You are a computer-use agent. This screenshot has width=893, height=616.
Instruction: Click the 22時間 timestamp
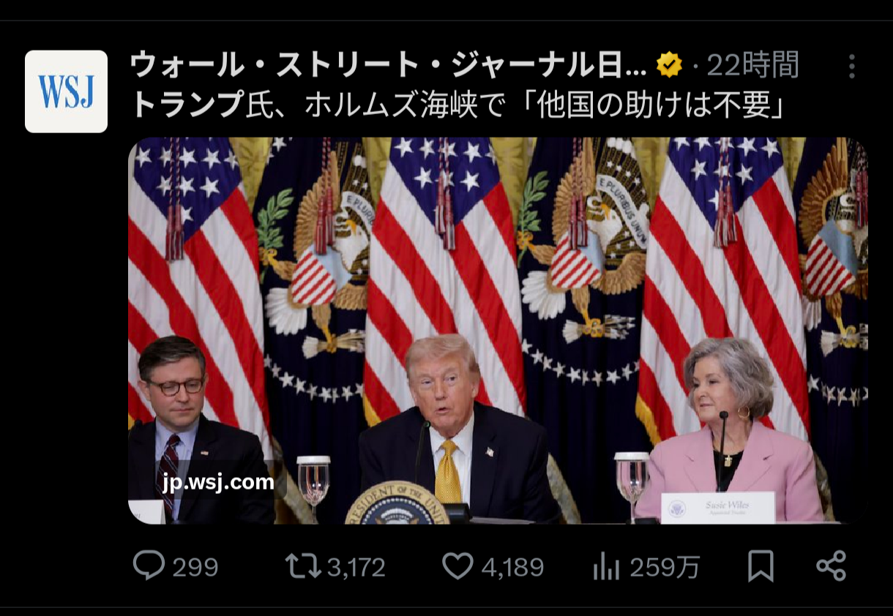click(752, 66)
